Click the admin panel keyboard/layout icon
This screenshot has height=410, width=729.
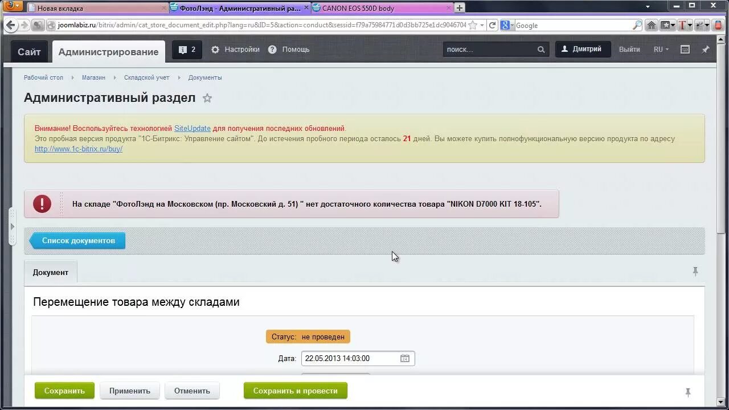[685, 50]
